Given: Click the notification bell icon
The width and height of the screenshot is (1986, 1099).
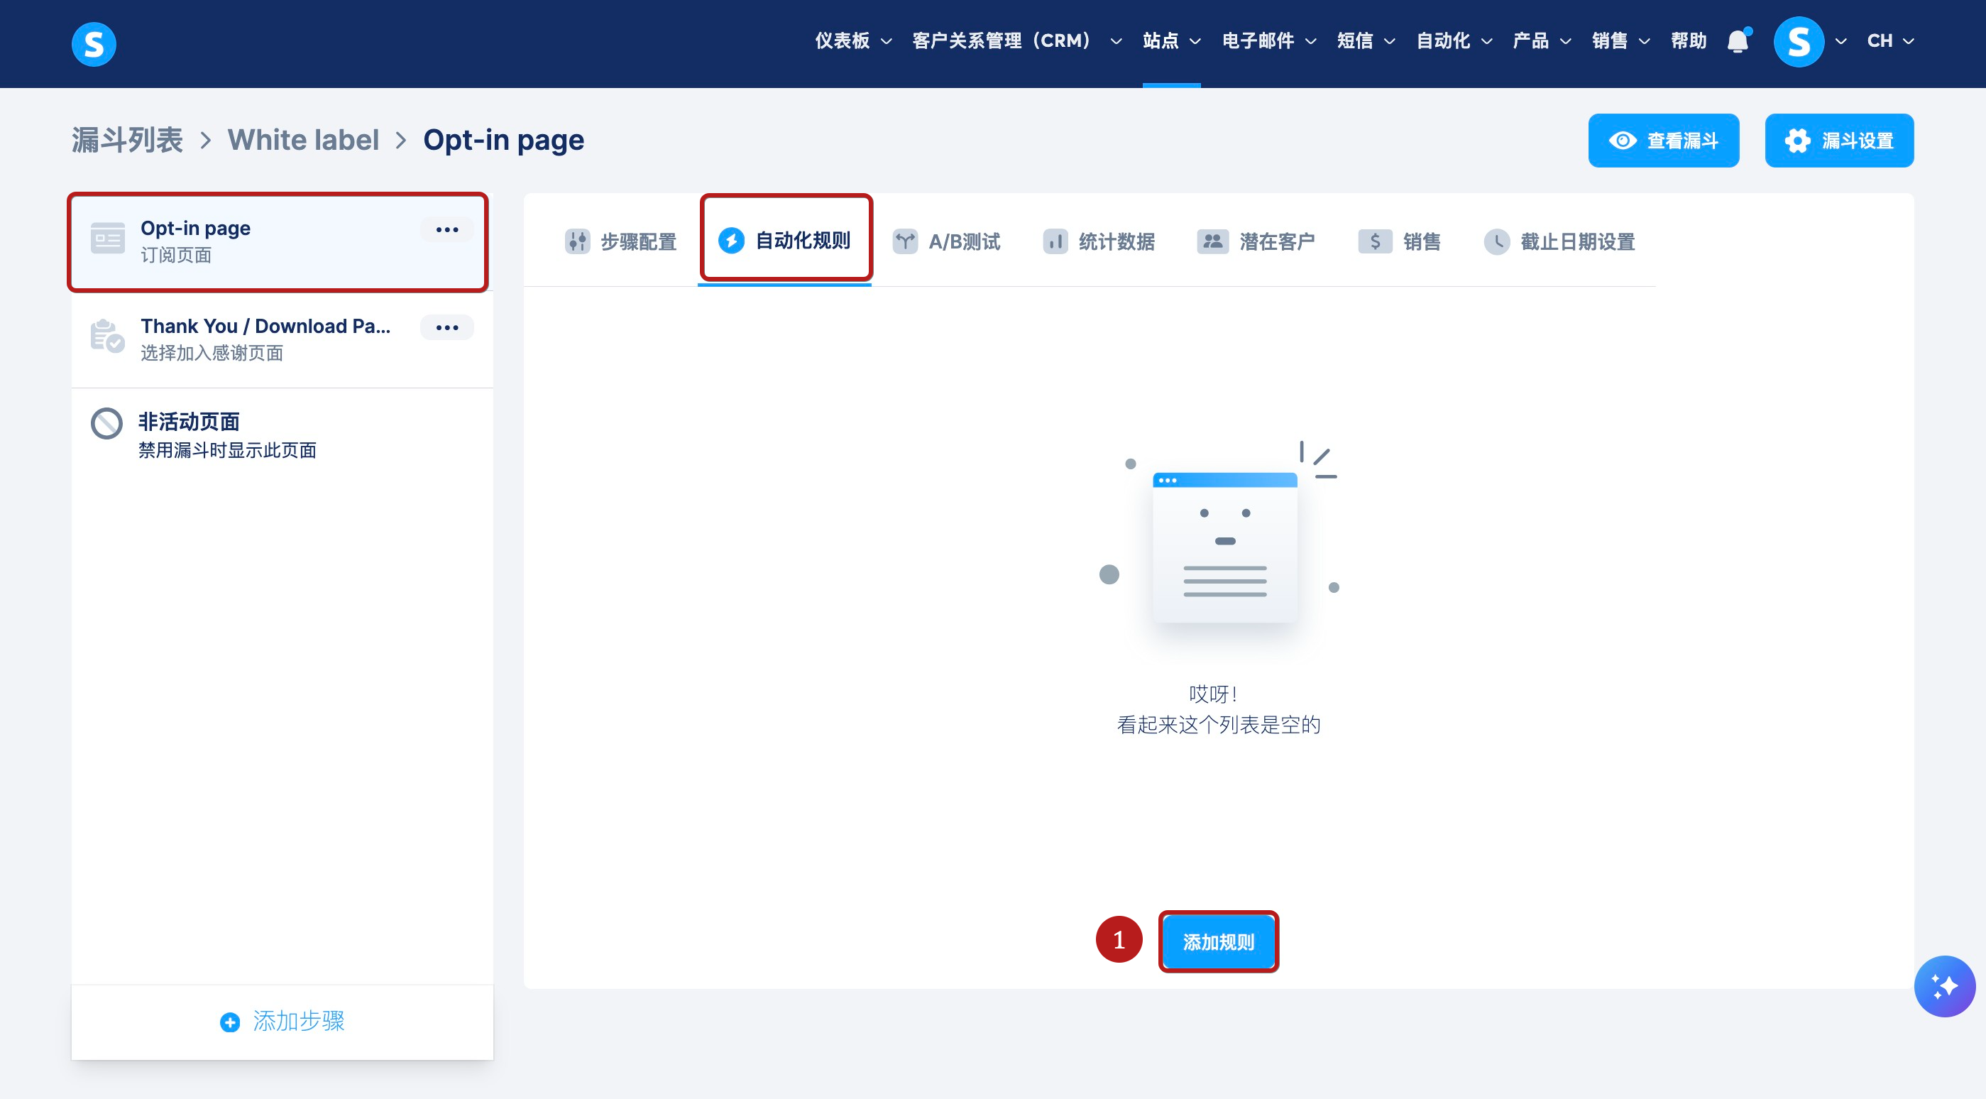Looking at the screenshot, I should click(1737, 41).
